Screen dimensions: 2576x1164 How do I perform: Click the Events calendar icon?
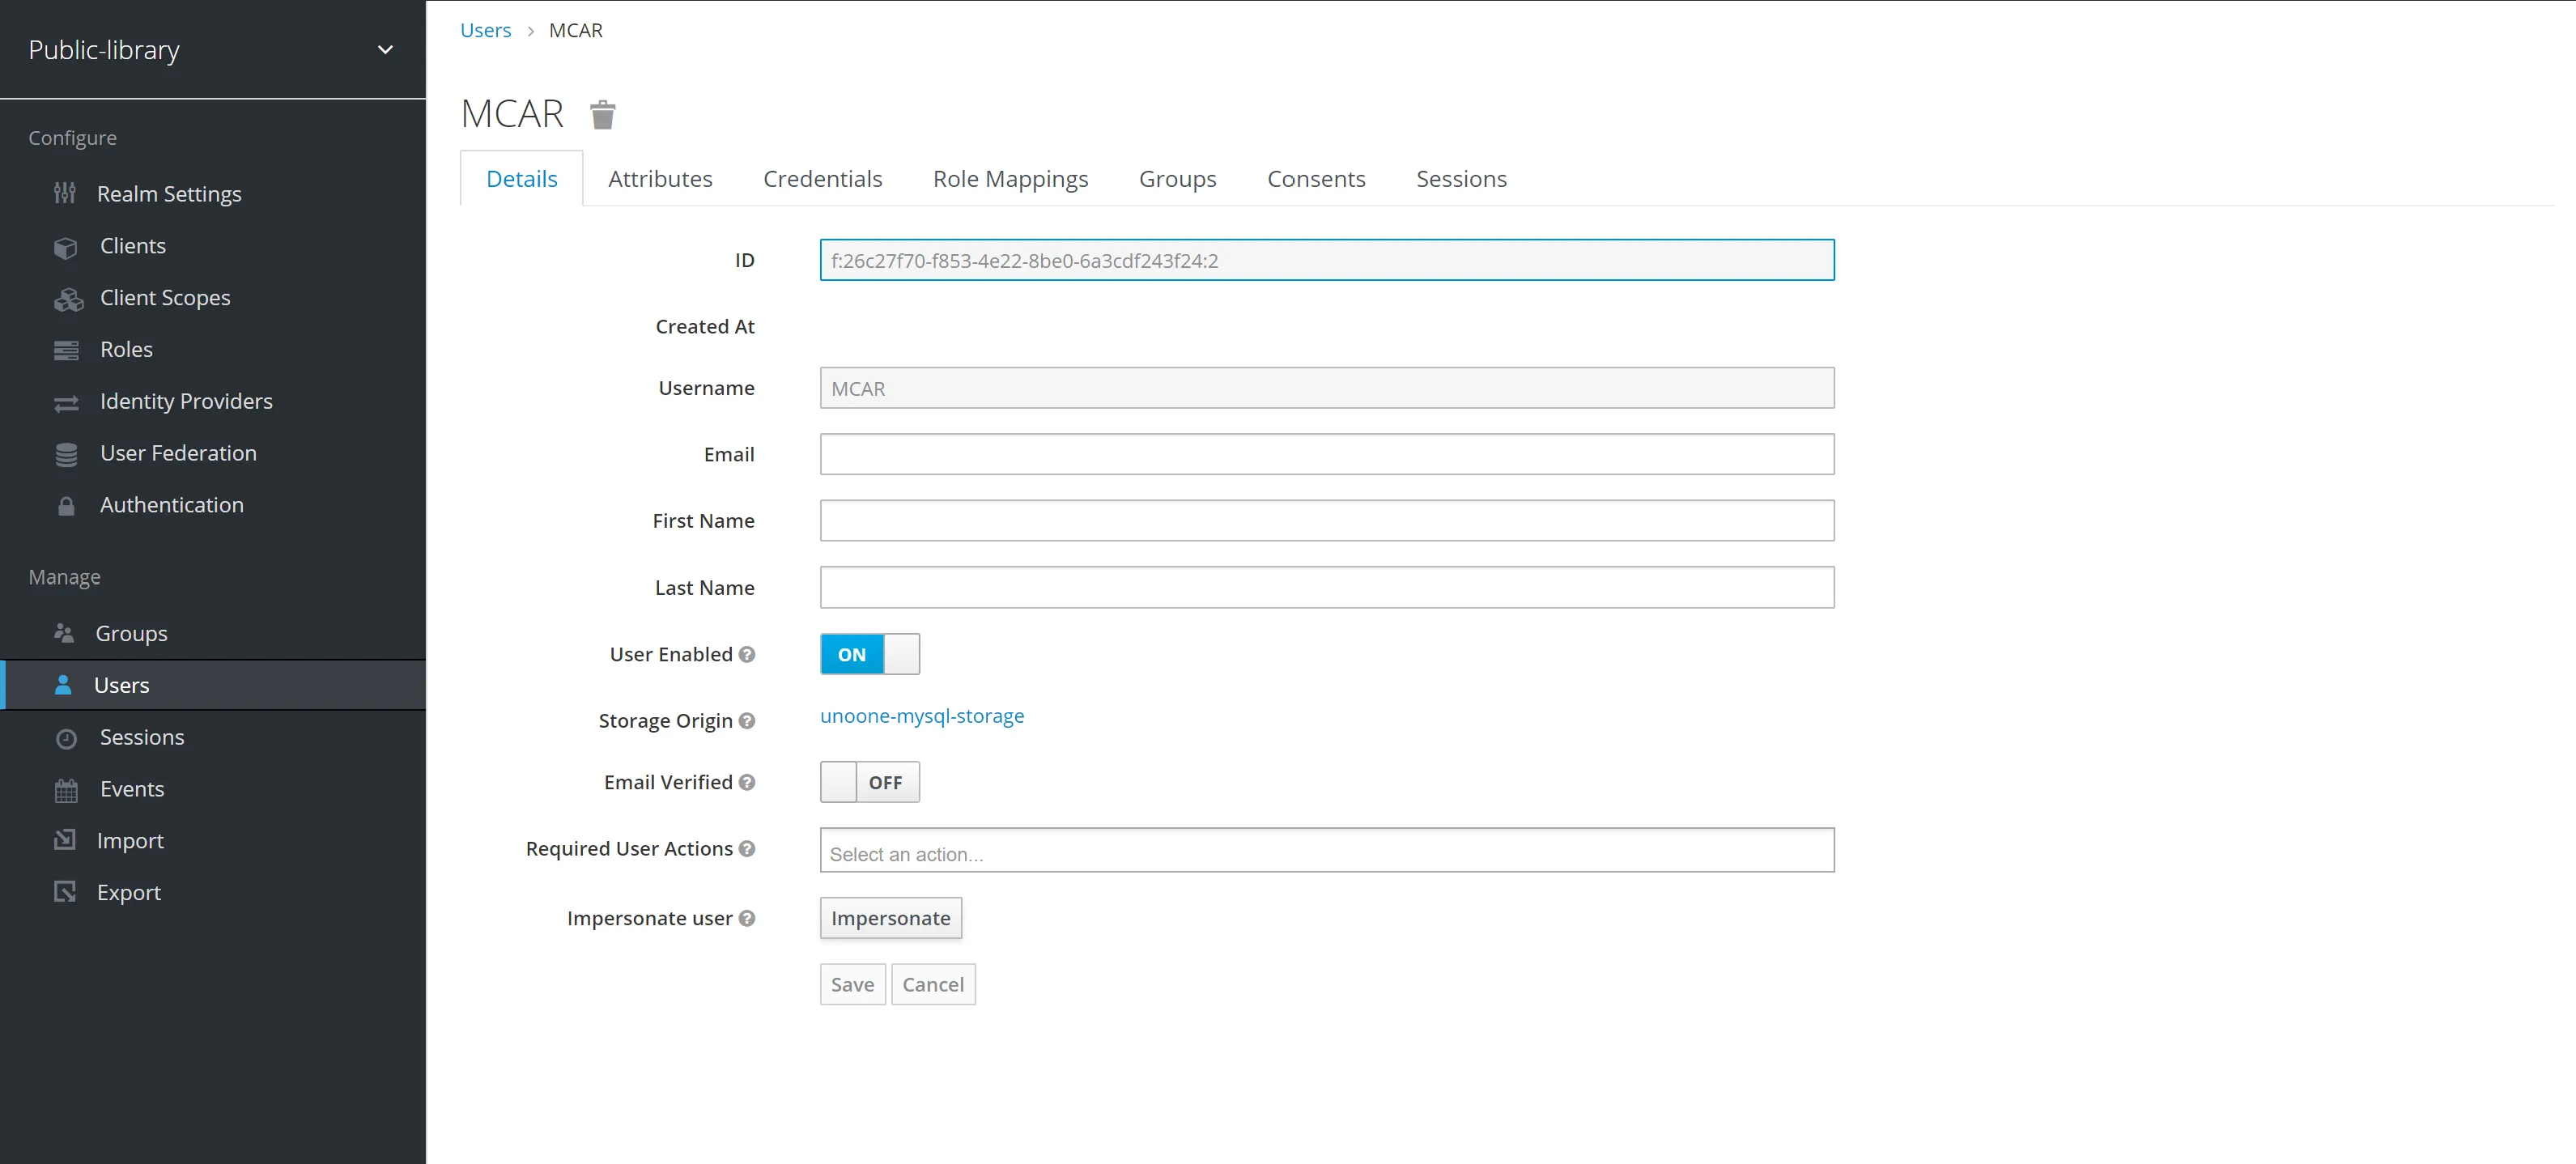coord(66,790)
